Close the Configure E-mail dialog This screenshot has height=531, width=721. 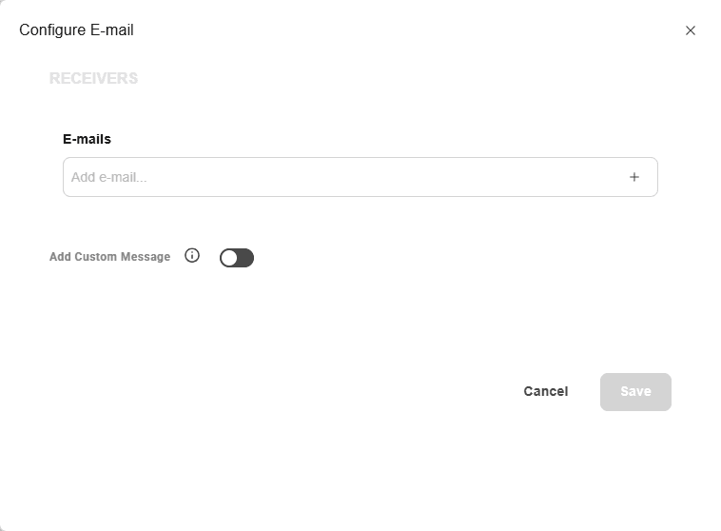tap(691, 30)
